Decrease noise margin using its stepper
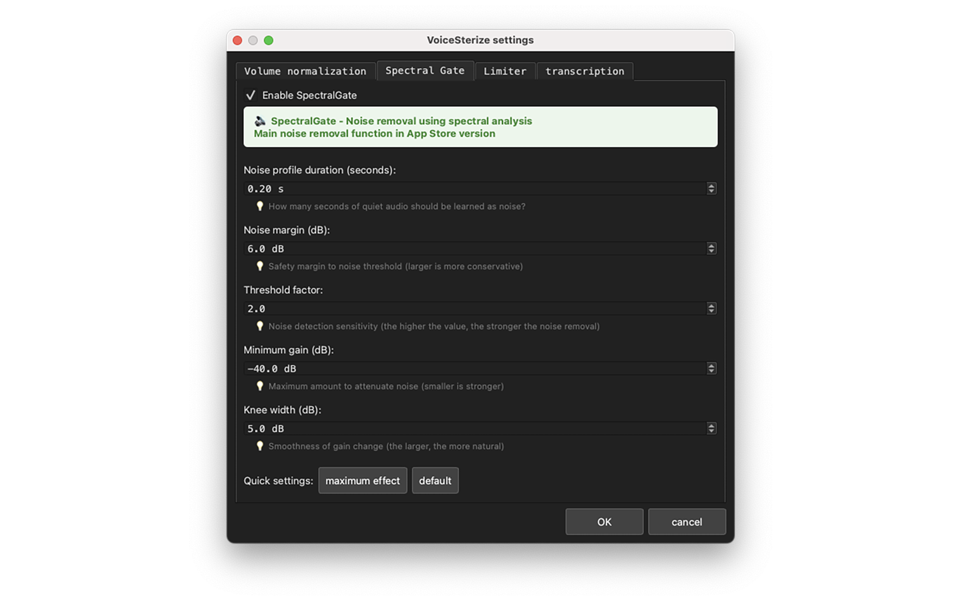Image resolution: width=962 pixels, height=601 pixels. 711,251
